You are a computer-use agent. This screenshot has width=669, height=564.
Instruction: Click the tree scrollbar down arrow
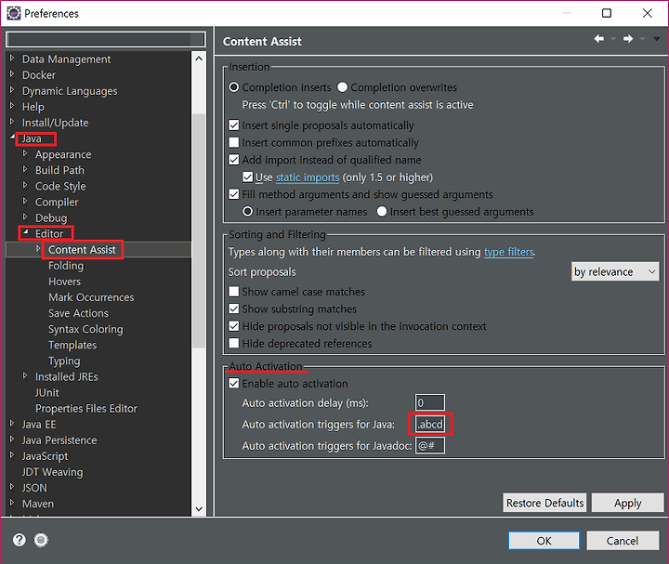(x=199, y=509)
